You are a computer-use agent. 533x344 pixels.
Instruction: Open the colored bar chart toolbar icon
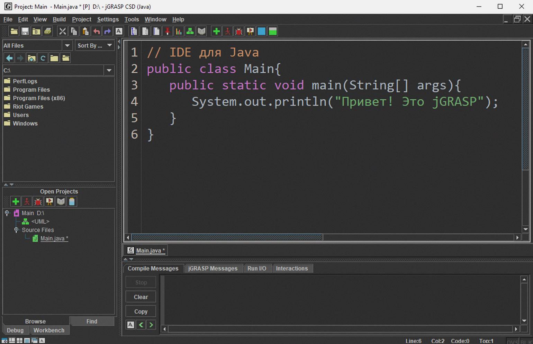click(x=179, y=31)
